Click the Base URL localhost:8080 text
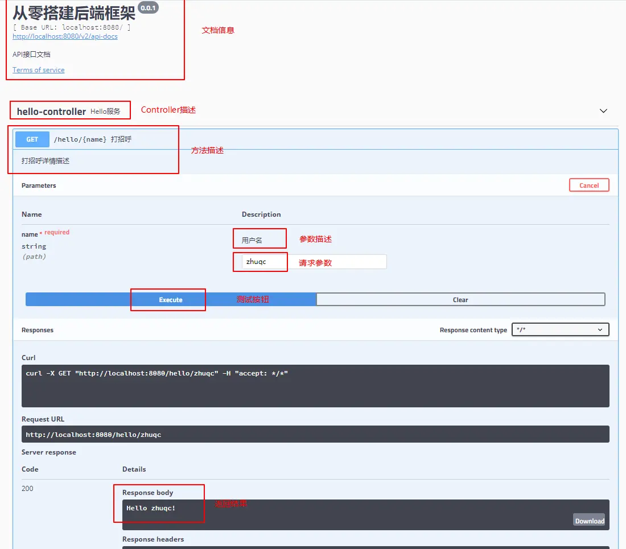 [x=72, y=27]
